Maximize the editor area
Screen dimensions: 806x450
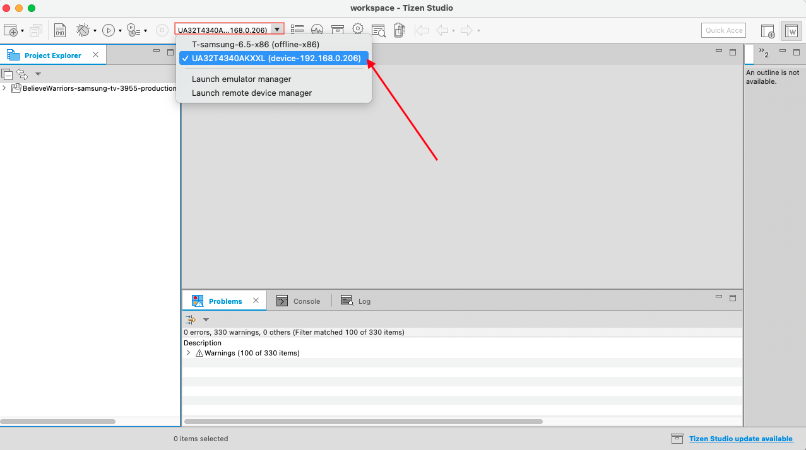point(733,52)
